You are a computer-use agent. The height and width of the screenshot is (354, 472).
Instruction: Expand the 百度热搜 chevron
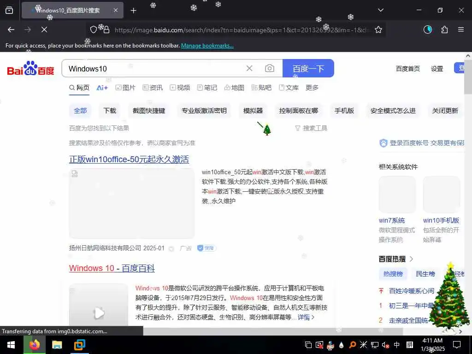click(x=412, y=259)
